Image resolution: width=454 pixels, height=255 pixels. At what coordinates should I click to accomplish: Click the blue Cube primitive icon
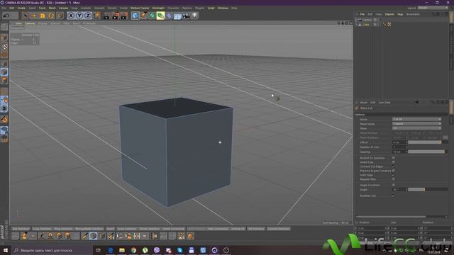135,16
